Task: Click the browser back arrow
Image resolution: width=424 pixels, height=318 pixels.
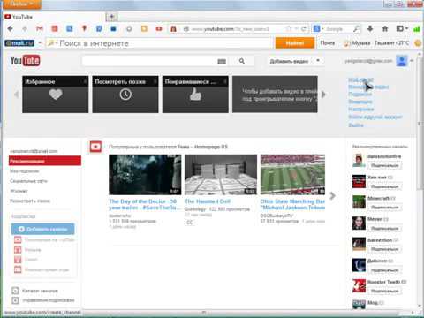Action: [11, 28]
